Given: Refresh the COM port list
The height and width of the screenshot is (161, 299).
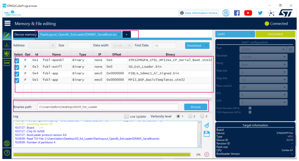Looking at the screenshot, I should 290,49.
